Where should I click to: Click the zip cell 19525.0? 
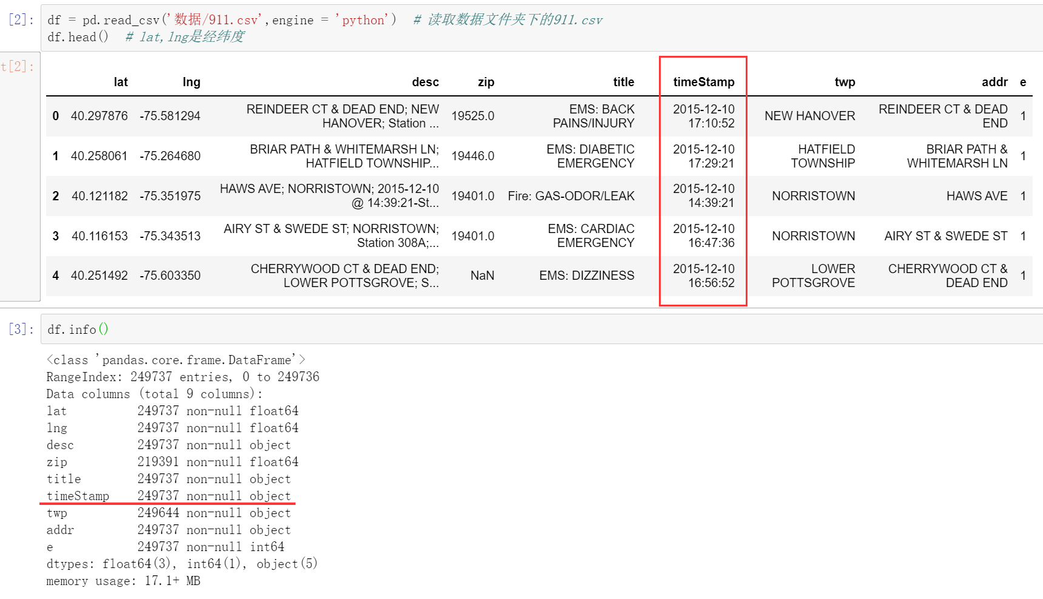point(473,116)
